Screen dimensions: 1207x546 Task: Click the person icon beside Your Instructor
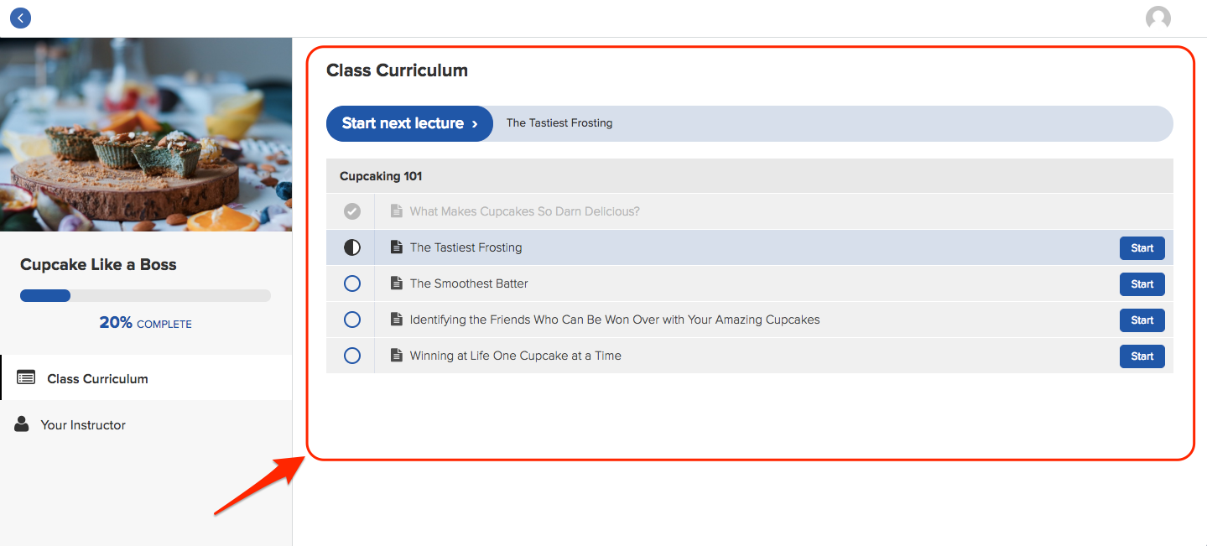pos(21,424)
